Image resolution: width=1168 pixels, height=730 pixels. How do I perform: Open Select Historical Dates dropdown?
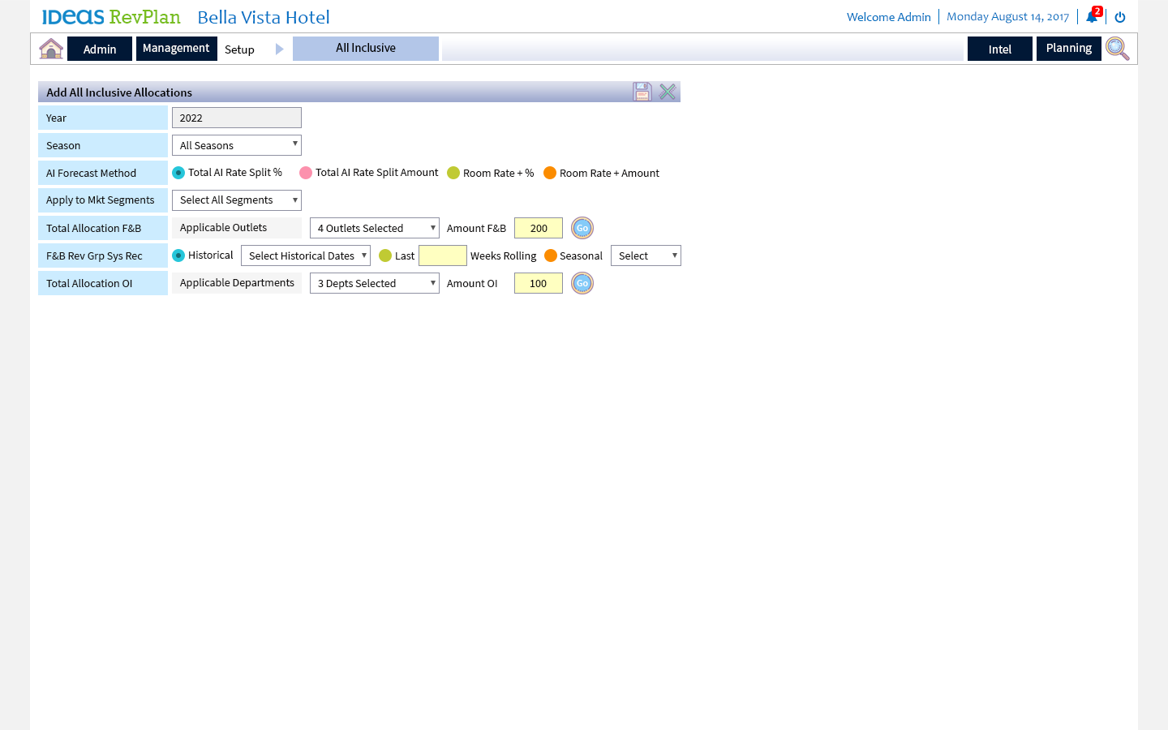[x=305, y=255]
